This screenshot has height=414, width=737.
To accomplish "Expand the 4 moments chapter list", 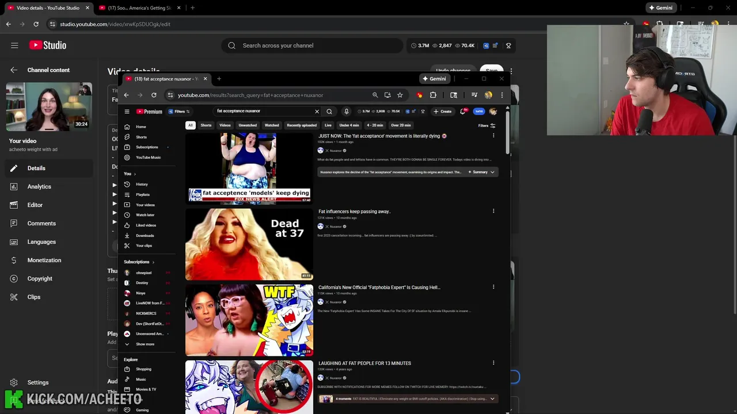I will click(x=492, y=398).
